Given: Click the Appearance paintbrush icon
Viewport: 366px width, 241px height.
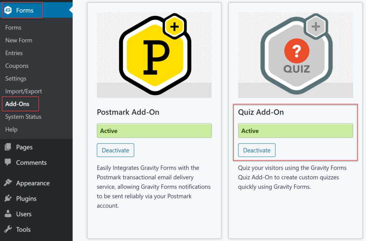Looking at the screenshot, I should click(x=7, y=183).
